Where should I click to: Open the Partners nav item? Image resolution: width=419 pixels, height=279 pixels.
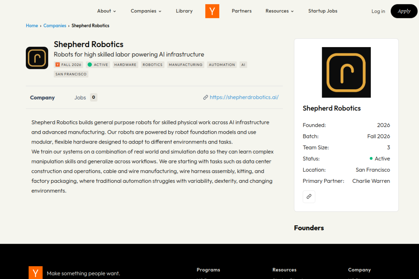point(242,11)
